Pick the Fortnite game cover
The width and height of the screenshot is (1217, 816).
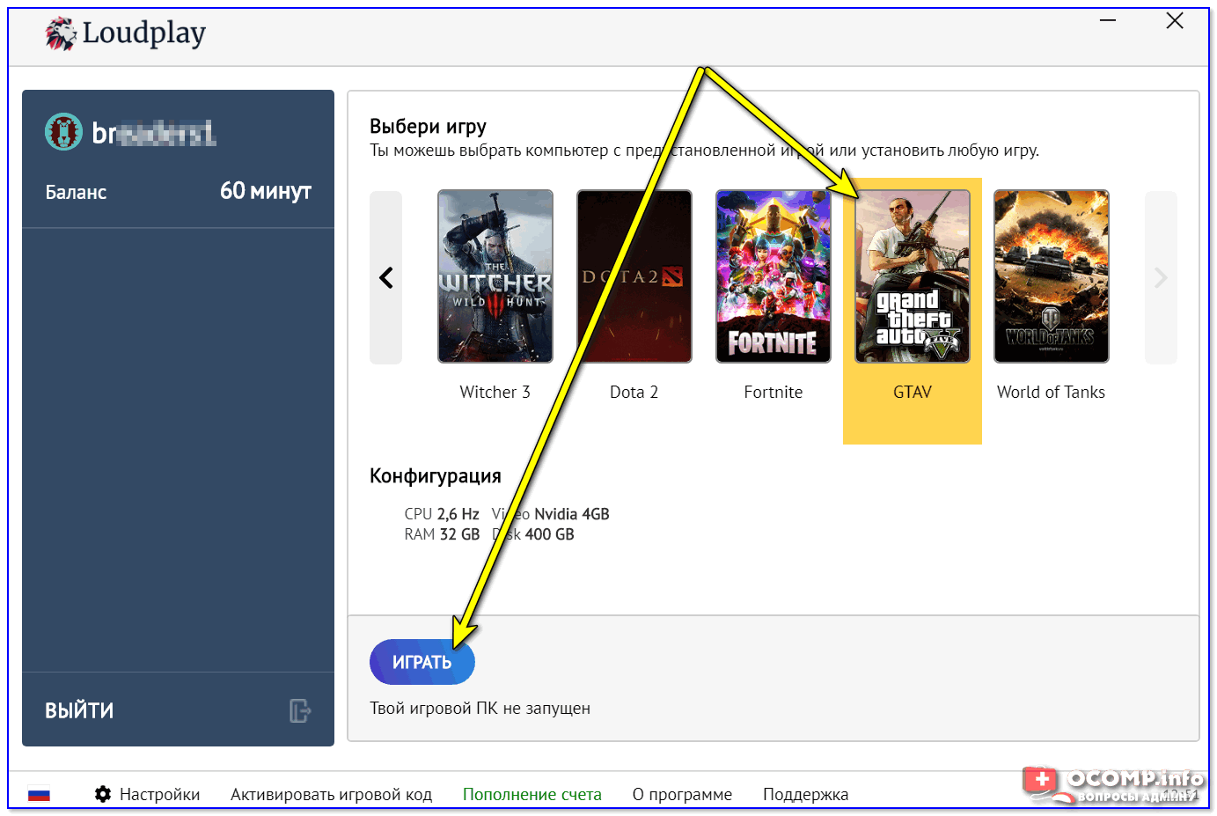tap(773, 276)
